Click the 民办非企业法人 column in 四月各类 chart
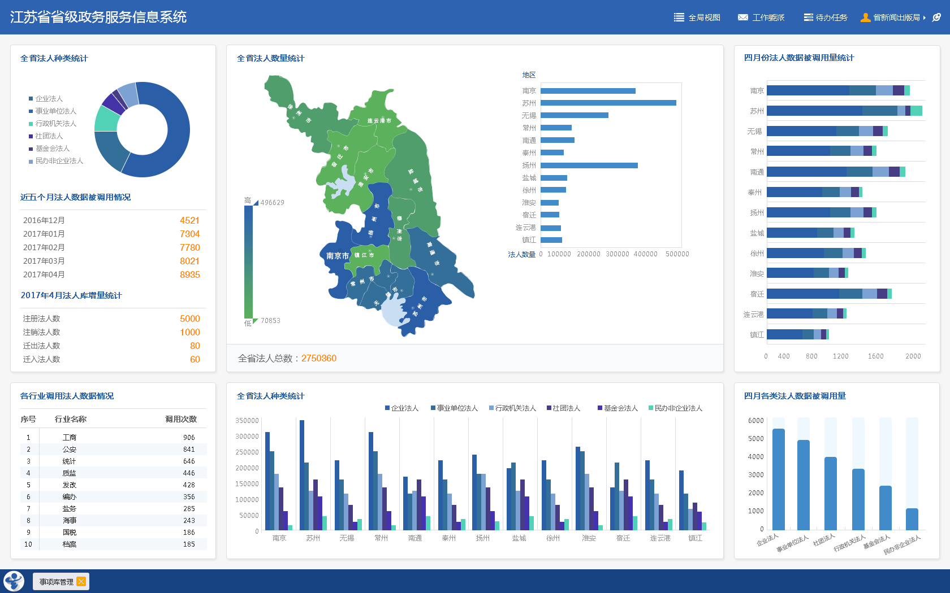 point(912,519)
